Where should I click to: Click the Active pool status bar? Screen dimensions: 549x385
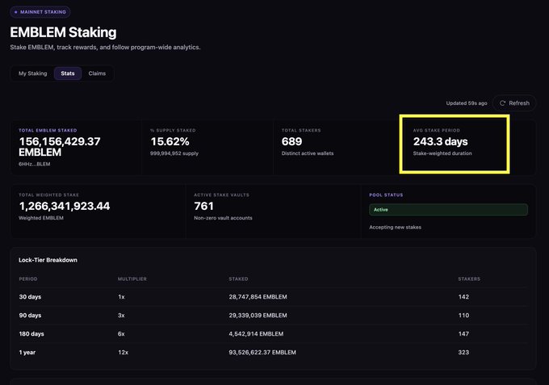(x=448, y=210)
